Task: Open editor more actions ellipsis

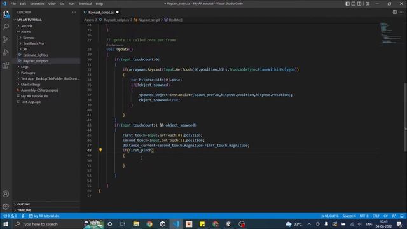Action: [401, 12]
